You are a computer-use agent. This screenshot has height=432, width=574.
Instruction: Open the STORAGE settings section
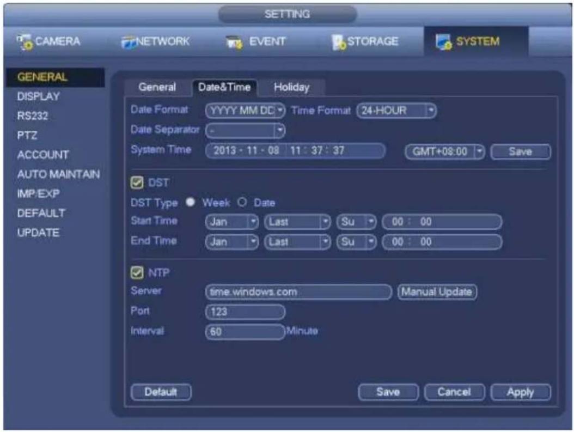click(365, 41)
